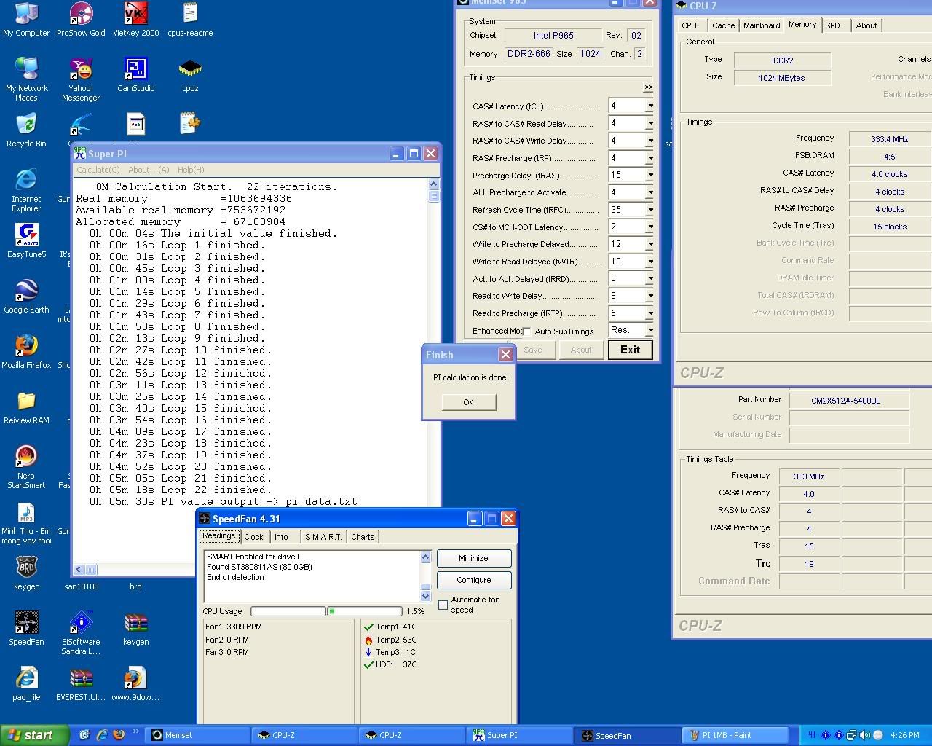Expand the Read to Precharge (tRTP) dropdown
Image resolution: width=932 pixels, height=746 pixels.
tap(649, 313)
